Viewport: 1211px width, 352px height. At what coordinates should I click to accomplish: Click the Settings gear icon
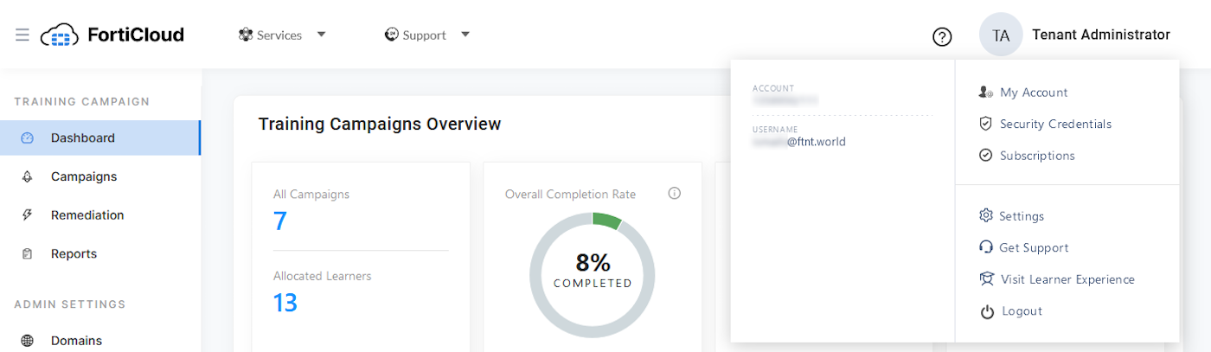tap(985, 215)
